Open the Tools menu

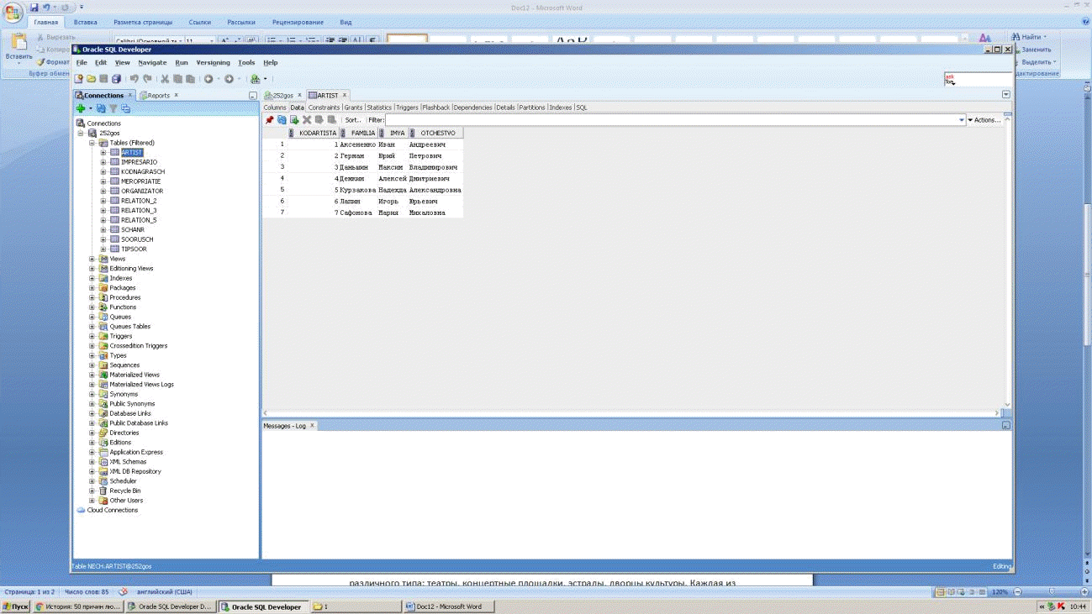point(246,63)
